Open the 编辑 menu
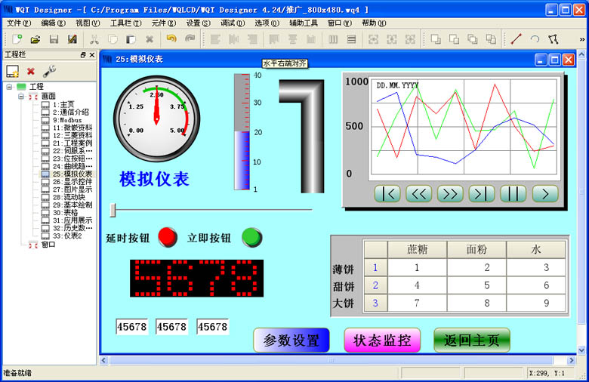This screenshot has height=382, width=589. coord(54,23)
